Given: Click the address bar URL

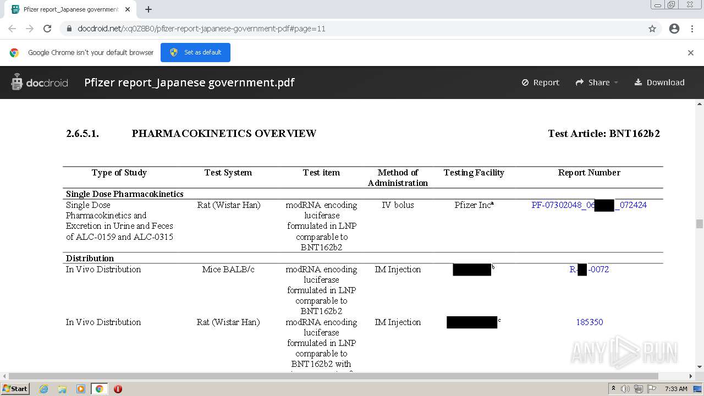Looking at the screenshot, I should coord(201,29).
